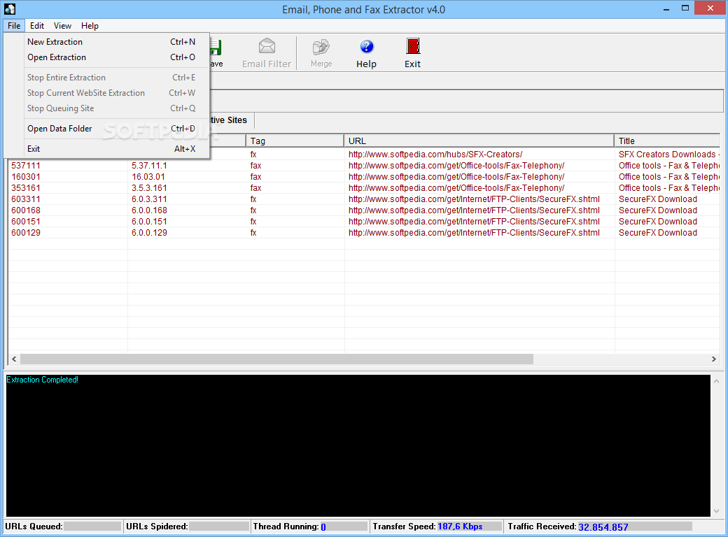Viewport: 728px width, 537px height.
Task: Click the horizontal scrollbar thumb
Action: [x=276, y=359]
